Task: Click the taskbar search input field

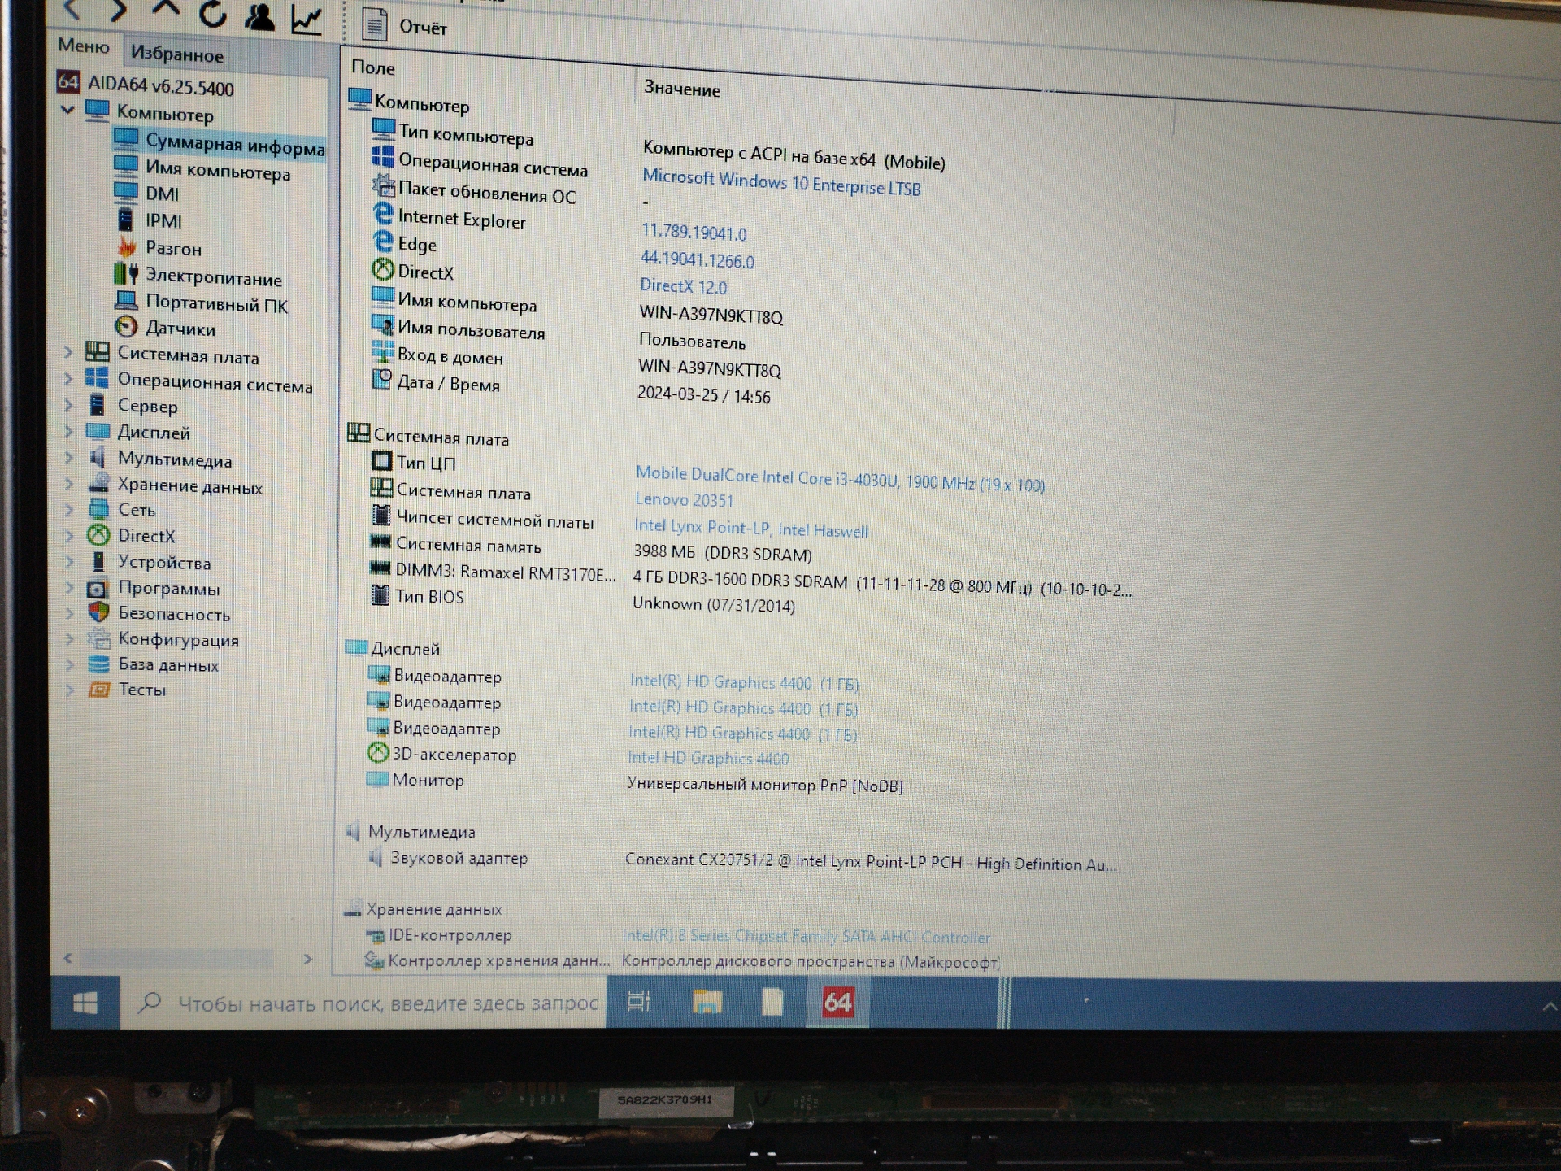Action: [363, 1003]
